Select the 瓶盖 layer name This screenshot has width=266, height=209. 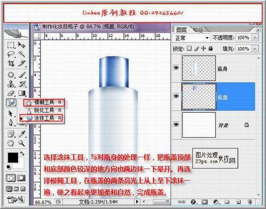[222, 97]
